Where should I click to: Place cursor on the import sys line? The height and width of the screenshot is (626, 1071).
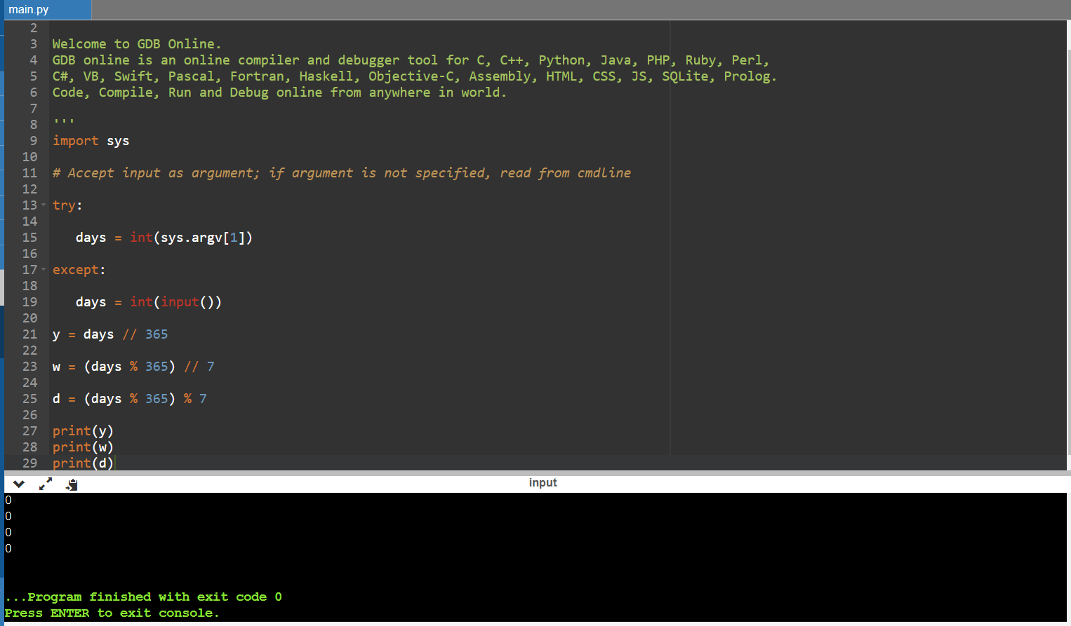point(91,141)
